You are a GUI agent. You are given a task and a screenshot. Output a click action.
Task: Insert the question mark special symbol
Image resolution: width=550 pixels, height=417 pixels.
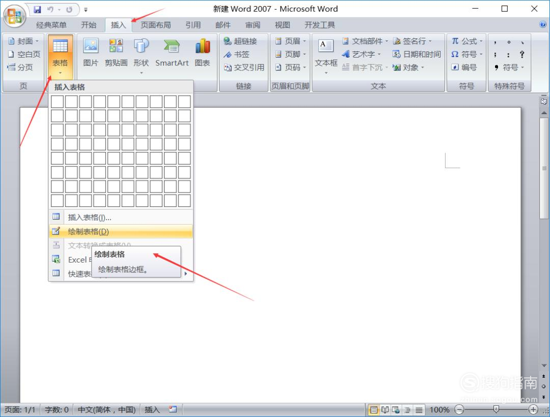tap(522, 54)
